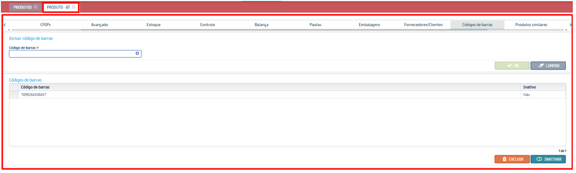Click the row selector of 7899264308457
Image resolution: width=576 pixels, height=173 pixels.
[x=14, y=95]
